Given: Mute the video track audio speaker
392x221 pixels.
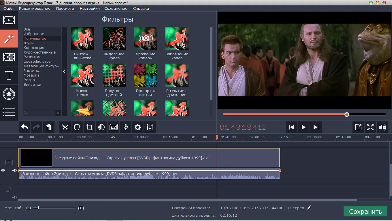Looking at the screenshot, I should coord(14,170).
